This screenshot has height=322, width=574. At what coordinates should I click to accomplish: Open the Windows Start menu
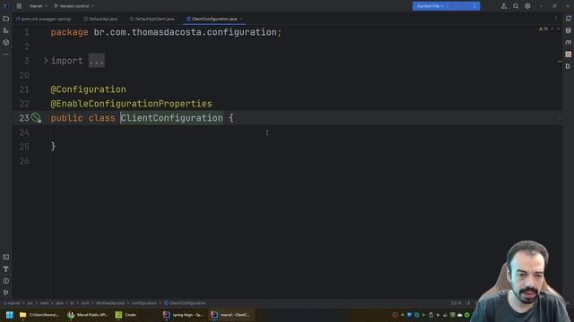coord(10,315)
